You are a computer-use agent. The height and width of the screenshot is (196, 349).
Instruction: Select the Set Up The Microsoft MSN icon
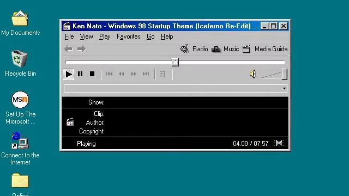[x=20, y=108]
